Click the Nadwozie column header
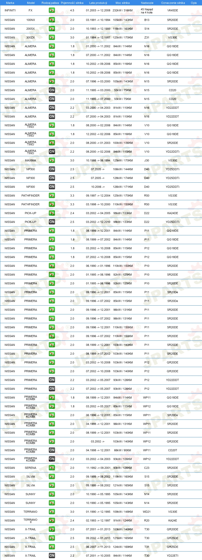The image size is (202, 560). point(147,3)
